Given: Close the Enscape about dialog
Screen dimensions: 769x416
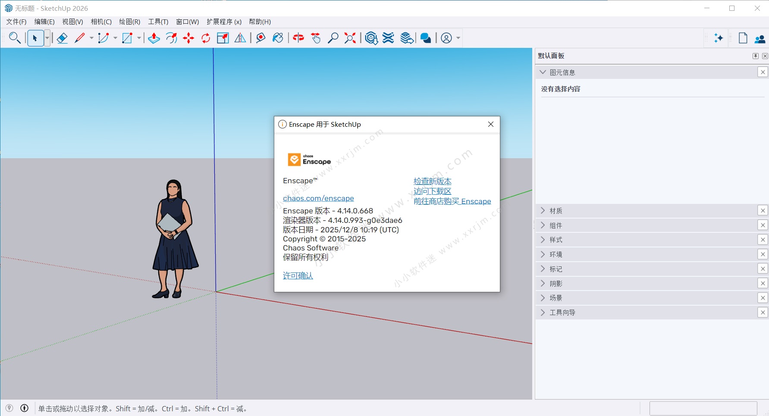Looking at the screenshot, I should [x=490, y=124].
